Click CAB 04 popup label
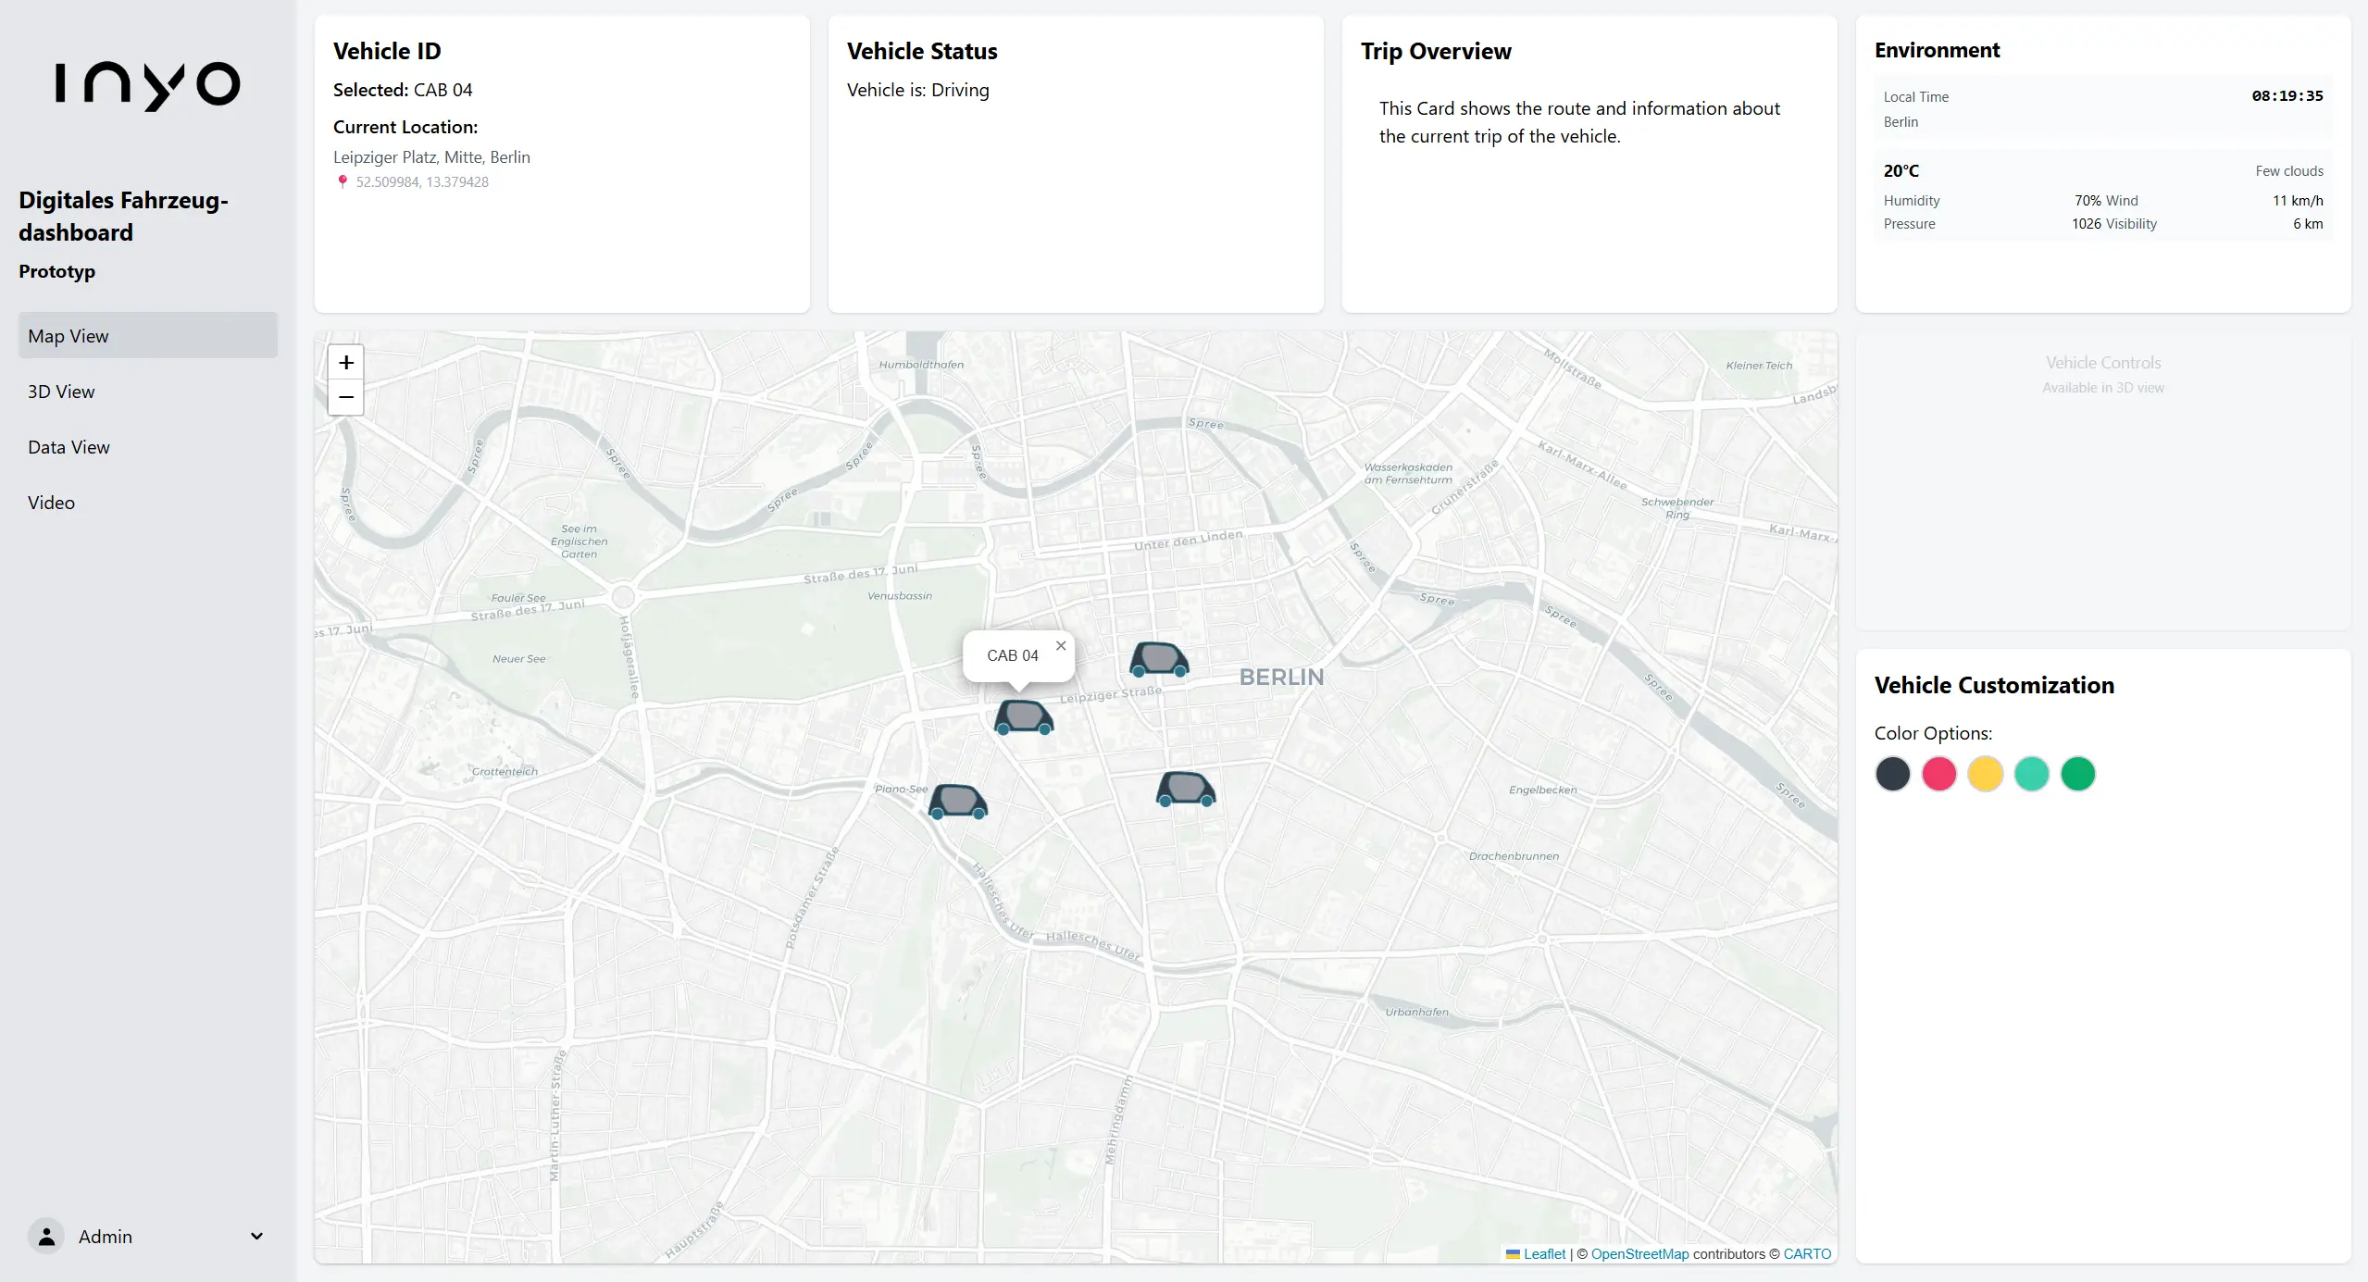This screenshot has width=2368, height=1282. pos(1013,655)
